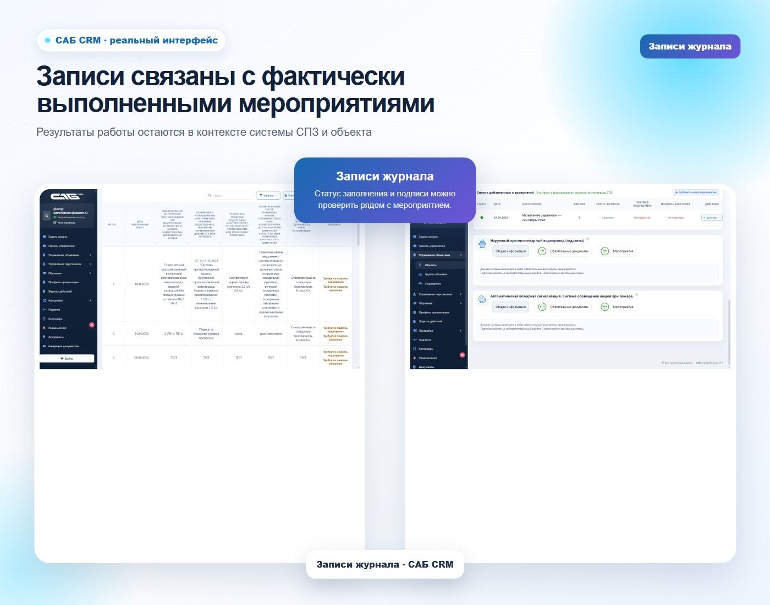
Task: Select 'Обязательные документы' tab under hydrants system
Action: click(x=563, y=251)
